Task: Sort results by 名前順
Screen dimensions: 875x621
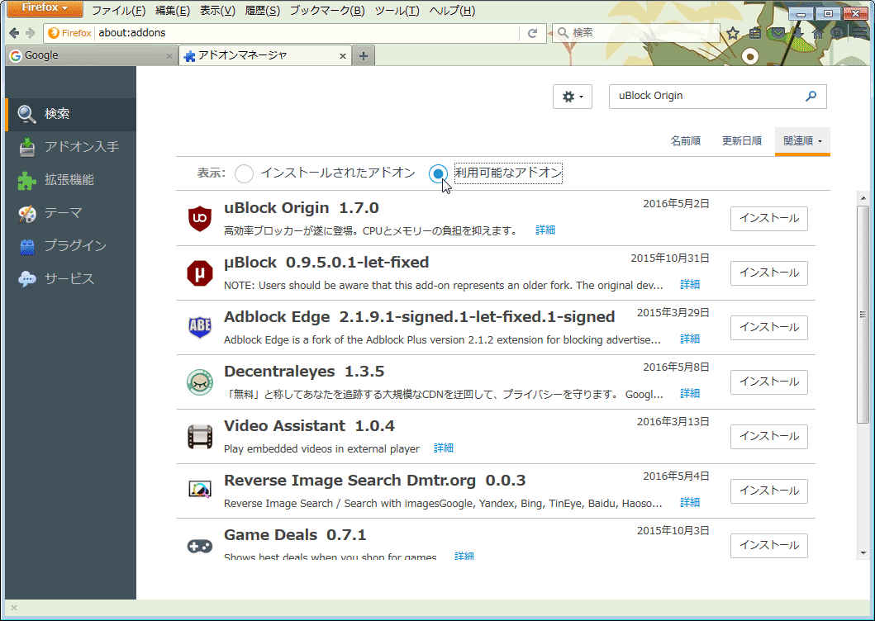Action: (x=685, y=141)
